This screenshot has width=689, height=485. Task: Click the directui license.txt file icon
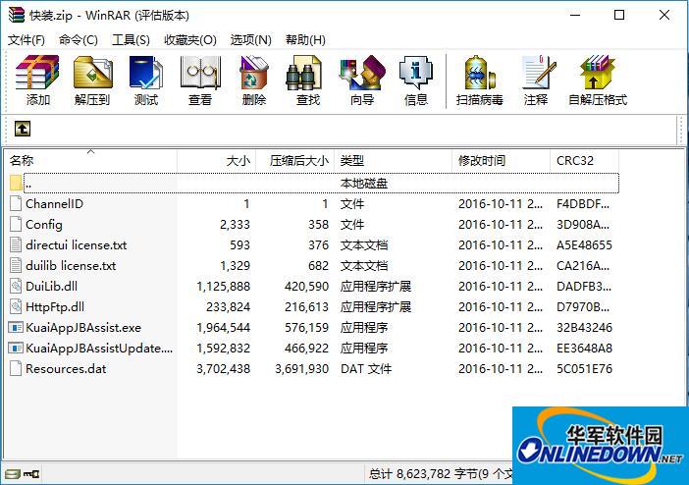tap(16, 244)
